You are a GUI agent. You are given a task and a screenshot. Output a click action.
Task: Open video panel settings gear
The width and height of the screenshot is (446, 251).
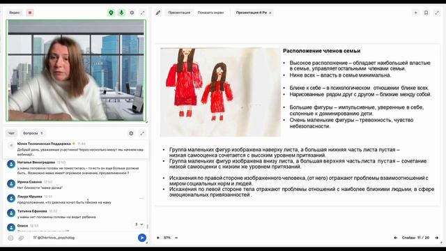click(x=132, y=13)
